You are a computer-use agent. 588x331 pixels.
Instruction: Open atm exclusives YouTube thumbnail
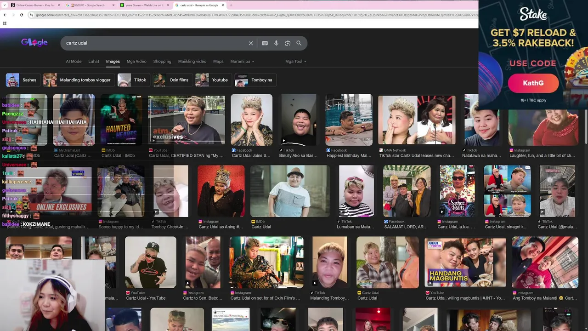coord(187,120)
